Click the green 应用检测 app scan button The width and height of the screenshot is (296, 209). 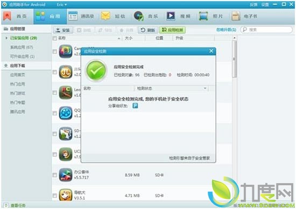pyautogui.click(x=172, y=30)
